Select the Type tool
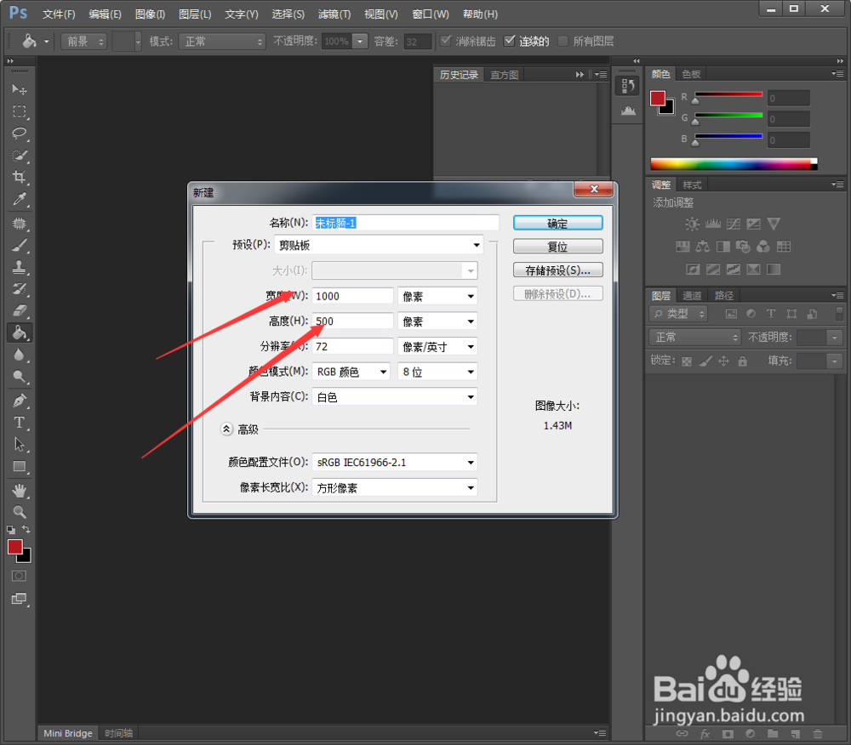The width and height of the screenshot is (851, 745). pos(19,423)
